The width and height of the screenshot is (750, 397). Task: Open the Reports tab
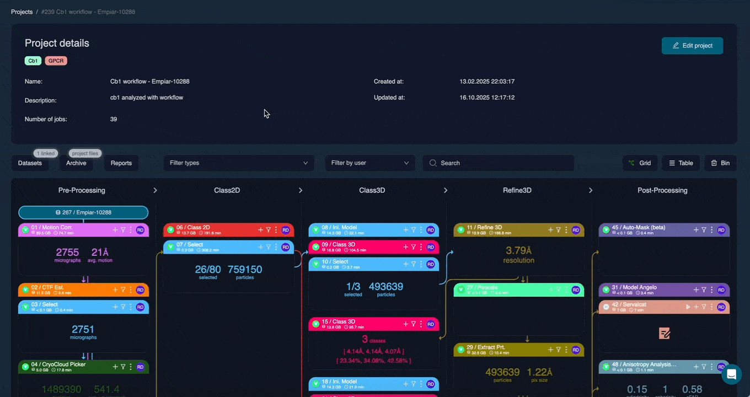pyautogui.click(x=121, y=163)
